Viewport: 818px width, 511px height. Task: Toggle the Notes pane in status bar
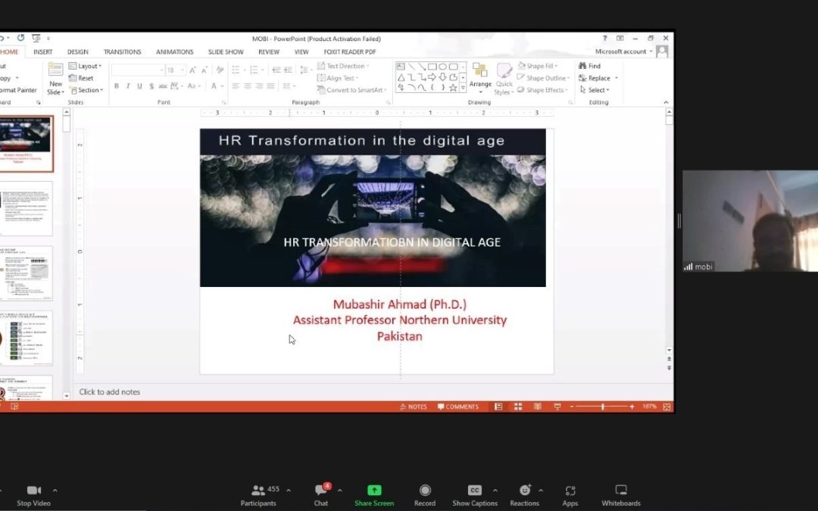[414, 407]
